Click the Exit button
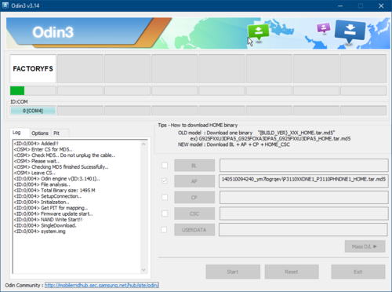392x292 pixels. click(x=358, y=272)
